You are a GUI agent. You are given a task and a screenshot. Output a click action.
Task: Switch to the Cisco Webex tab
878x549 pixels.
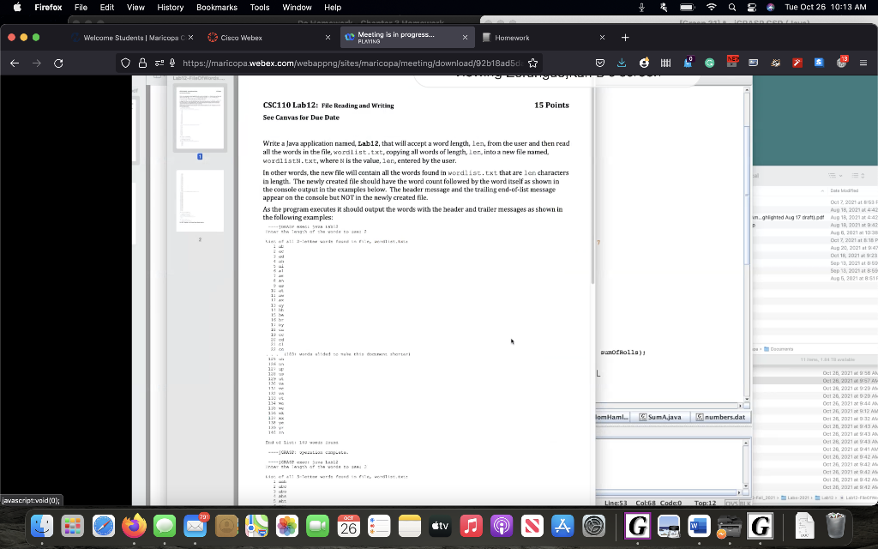268,38
